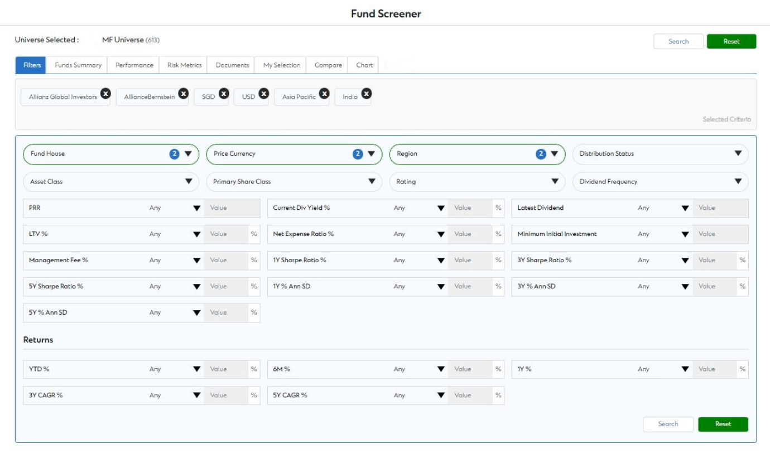Focus the 6M % value field
Viewport: 770px width, 453px height.
pyautogui.click(x=470, y=369)
